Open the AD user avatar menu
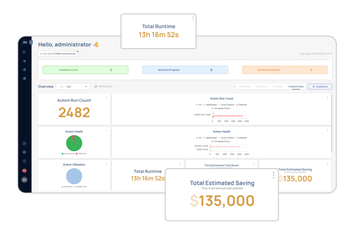 tap(25, 180)
